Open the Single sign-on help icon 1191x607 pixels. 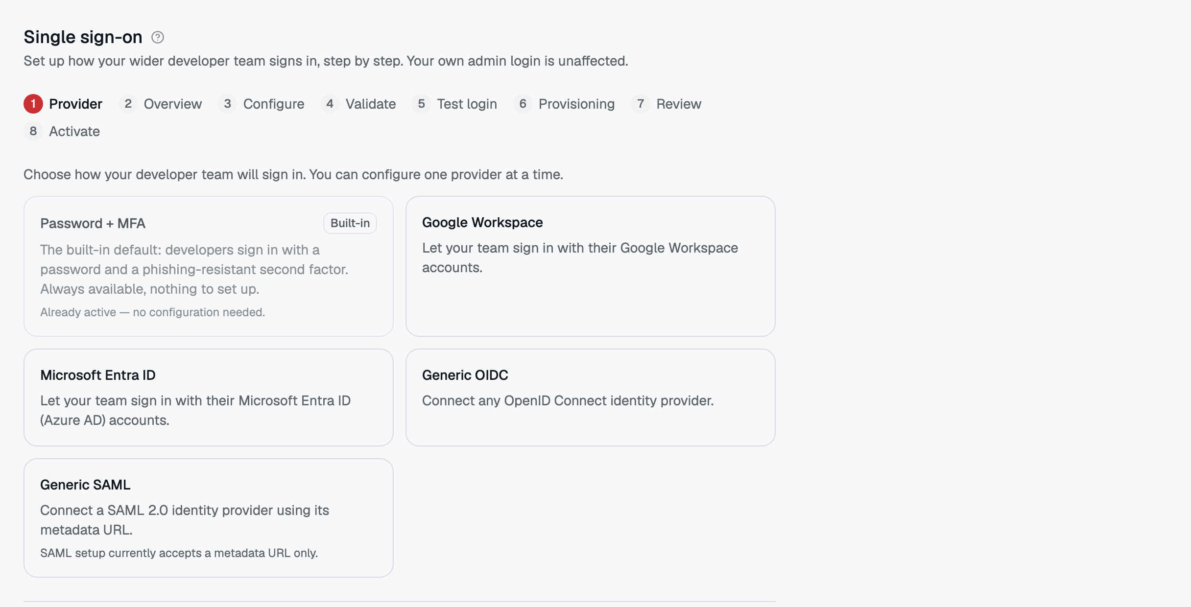(x=158, y=37)
